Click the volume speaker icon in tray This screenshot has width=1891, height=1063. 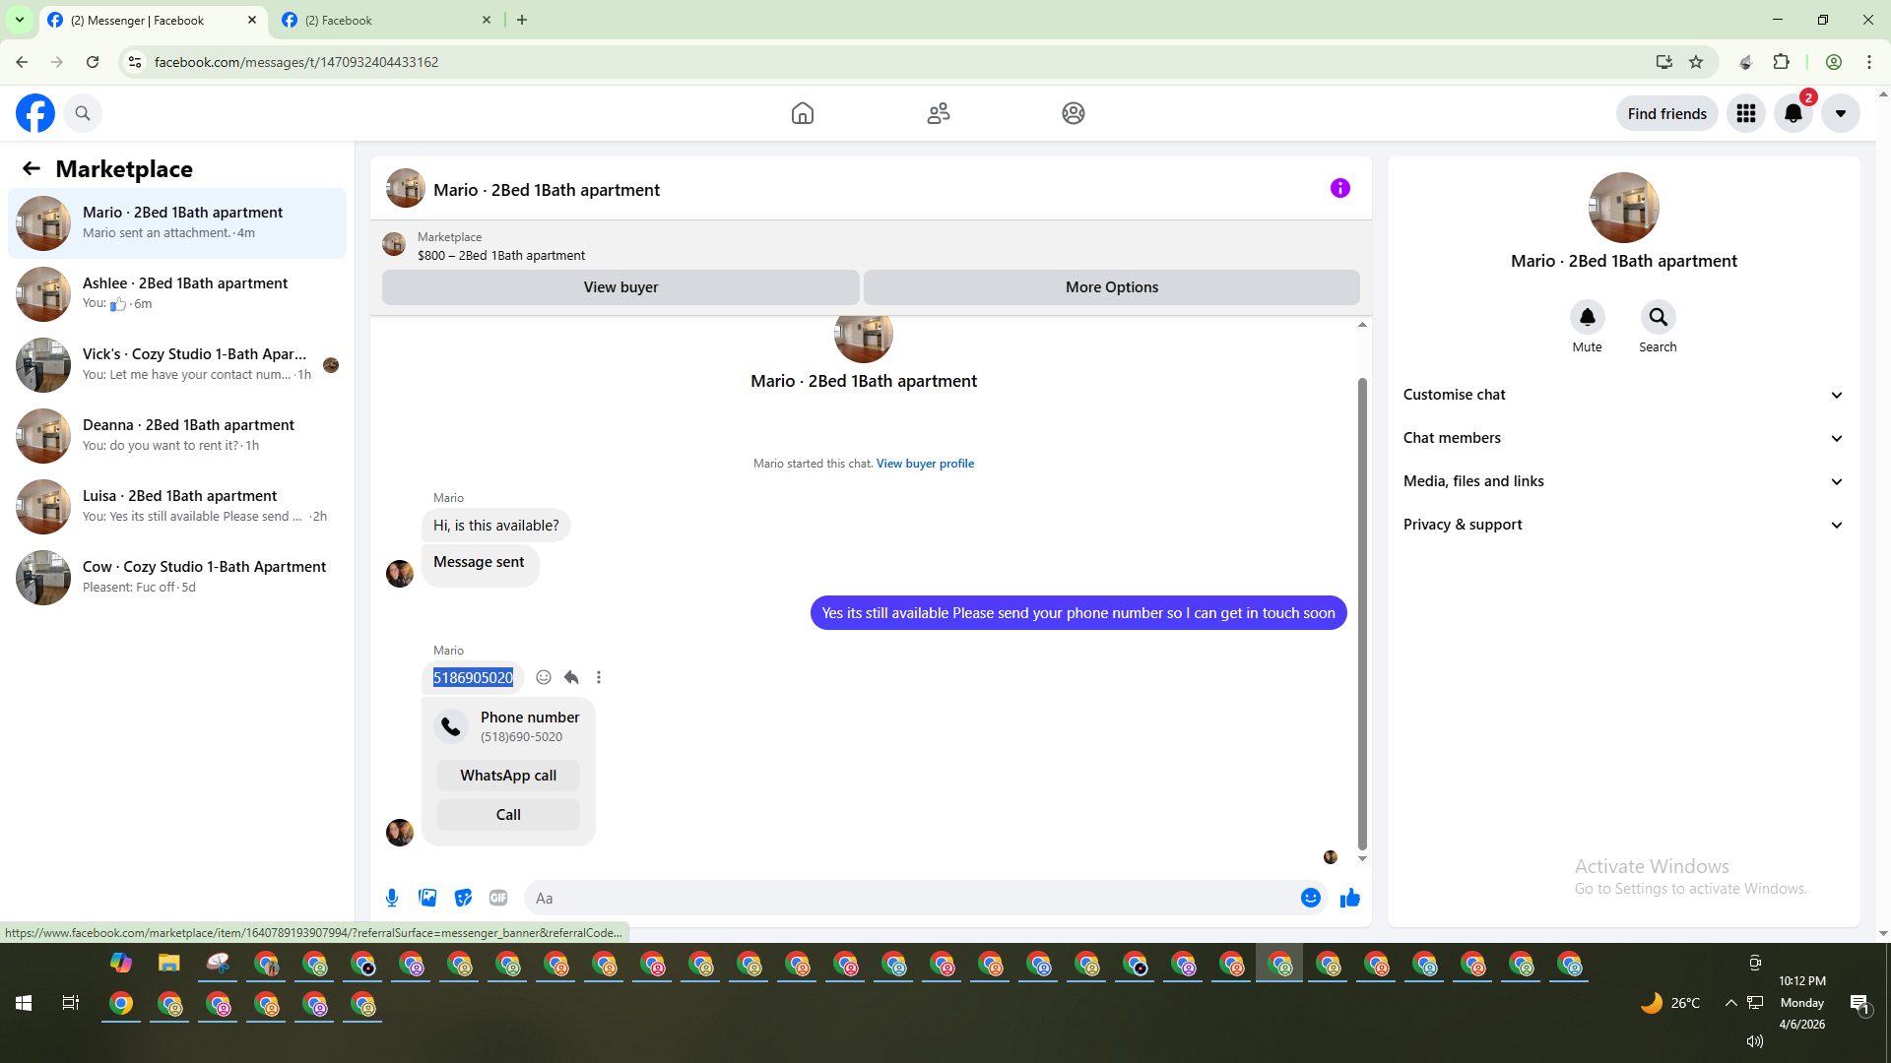point(1754,1041)
